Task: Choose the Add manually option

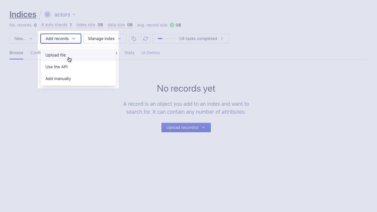Action: (x=58, y=79)
